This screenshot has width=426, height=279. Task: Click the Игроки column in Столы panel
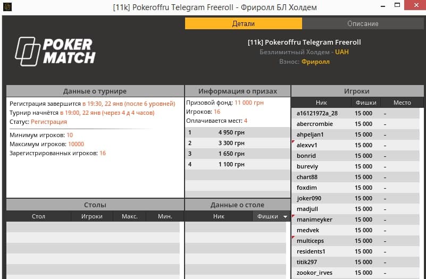(x=92, y=216)
